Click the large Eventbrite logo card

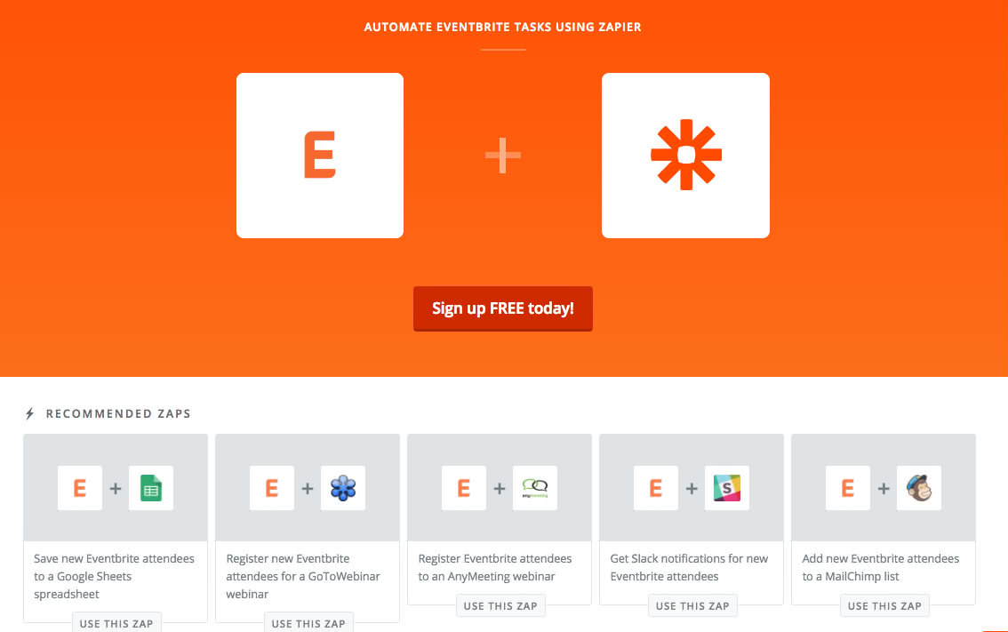(x=319, y=155)
